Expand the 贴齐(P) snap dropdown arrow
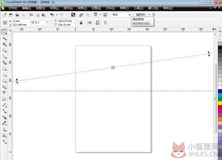 pos(149,15)
